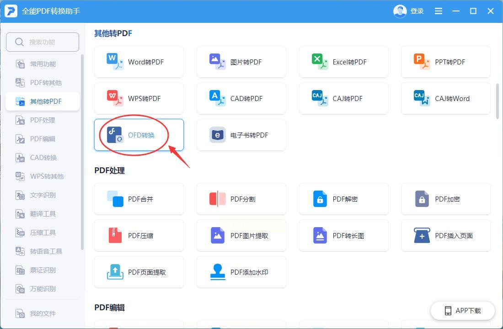Screen dimensions: 503x329
Task: Click the PDF处理 section heading
Action: 110,170
